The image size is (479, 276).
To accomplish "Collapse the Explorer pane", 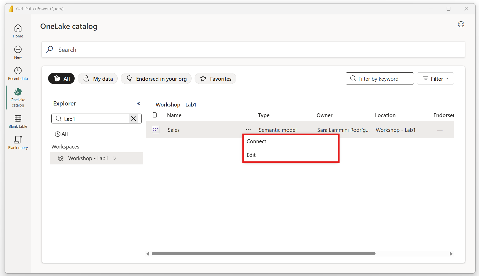I will (139, 103).
